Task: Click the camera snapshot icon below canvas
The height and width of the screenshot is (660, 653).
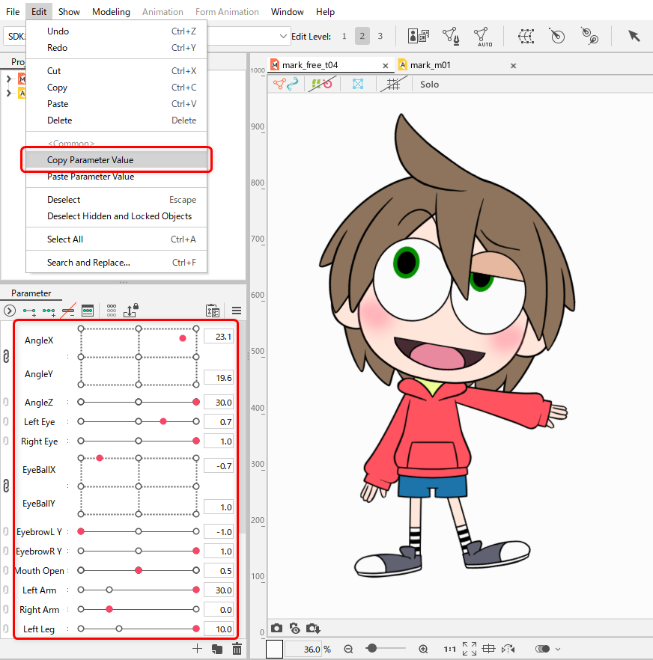Action: (276, 629)
